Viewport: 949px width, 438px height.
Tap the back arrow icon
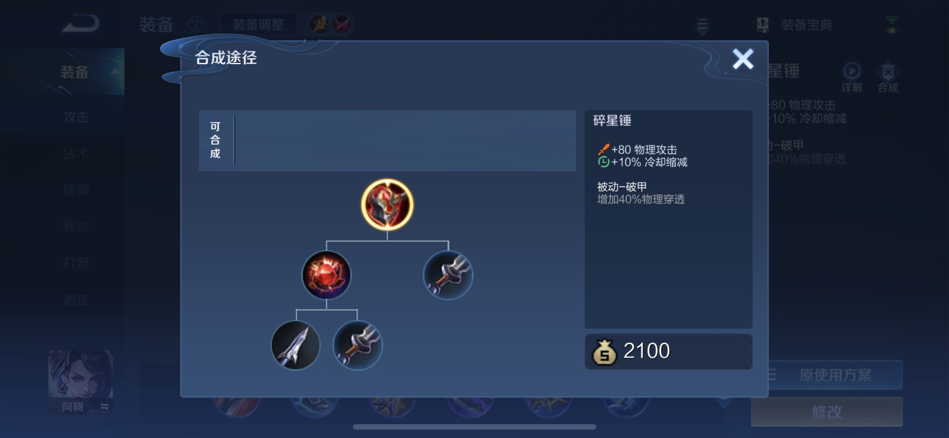(80, 24)
